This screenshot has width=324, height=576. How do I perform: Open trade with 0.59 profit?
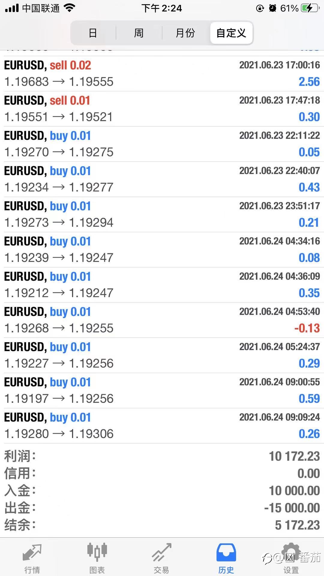click(x=162, y=391)
